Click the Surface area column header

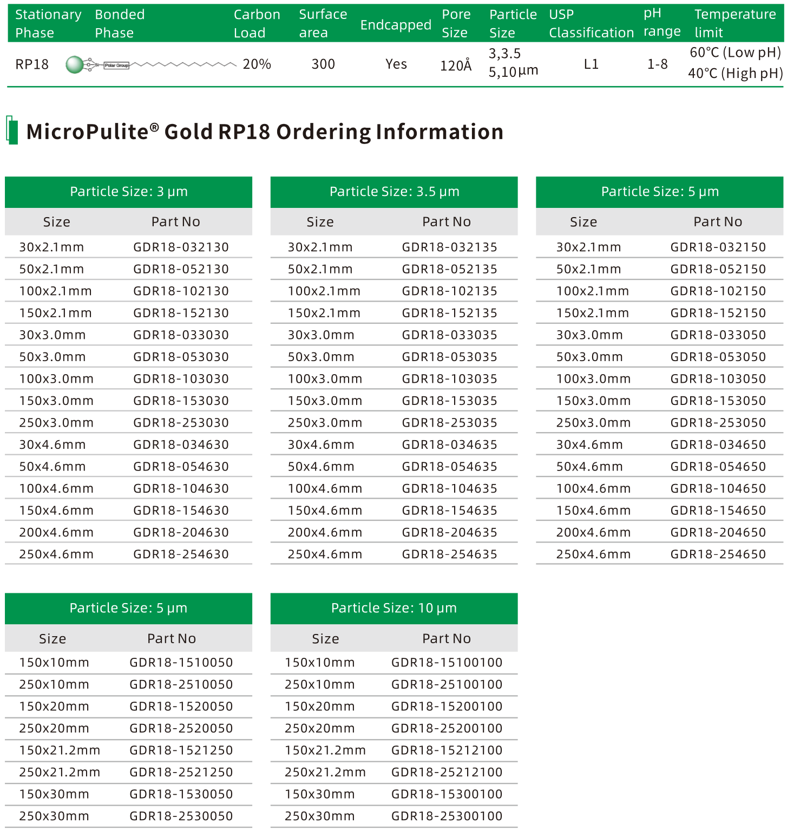click(x=323, y=23)
